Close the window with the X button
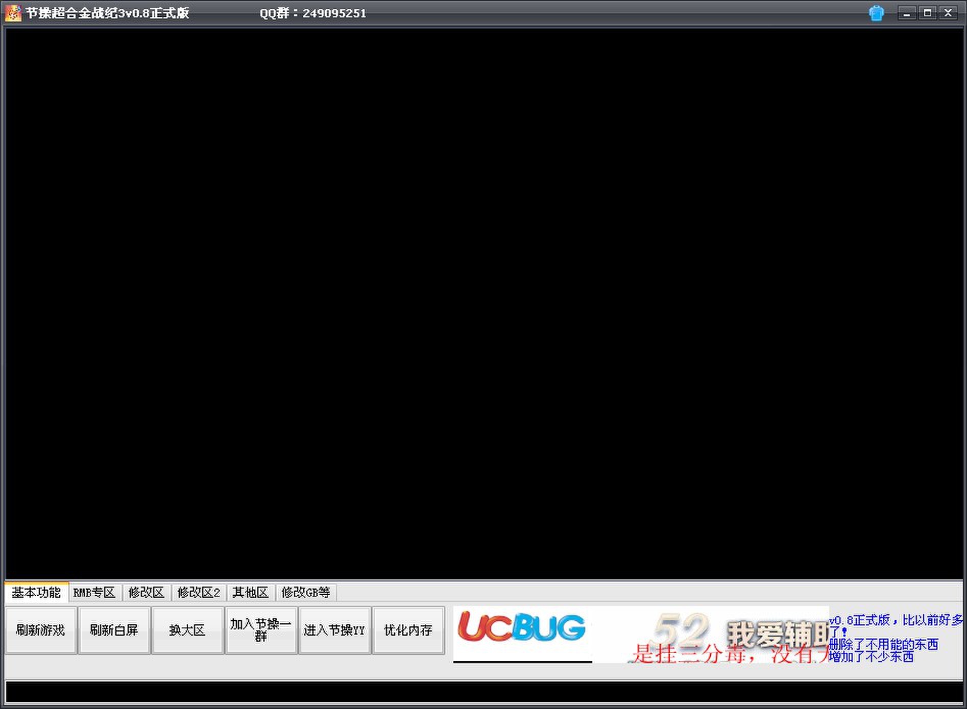The image size is (967, 709). (948, 13)
